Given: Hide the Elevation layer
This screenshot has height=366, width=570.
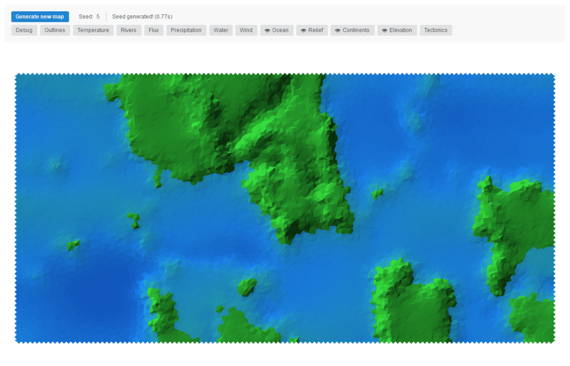Looking at the screenshot, I should pos(397,30).
